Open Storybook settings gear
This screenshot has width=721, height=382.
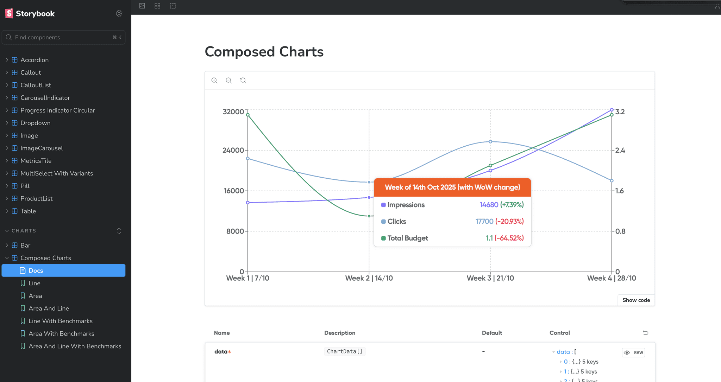coord(119,14)
